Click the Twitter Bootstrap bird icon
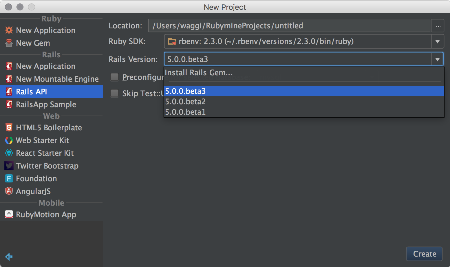The image size is (450, 267). 9,166
